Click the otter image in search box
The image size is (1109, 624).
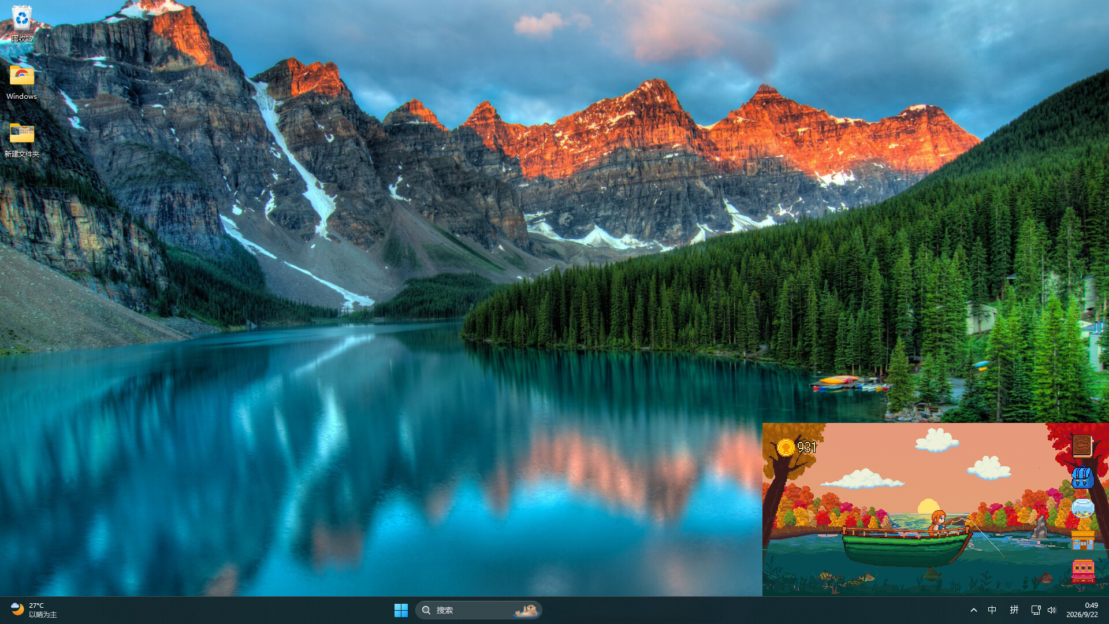(x=526, y=610)
